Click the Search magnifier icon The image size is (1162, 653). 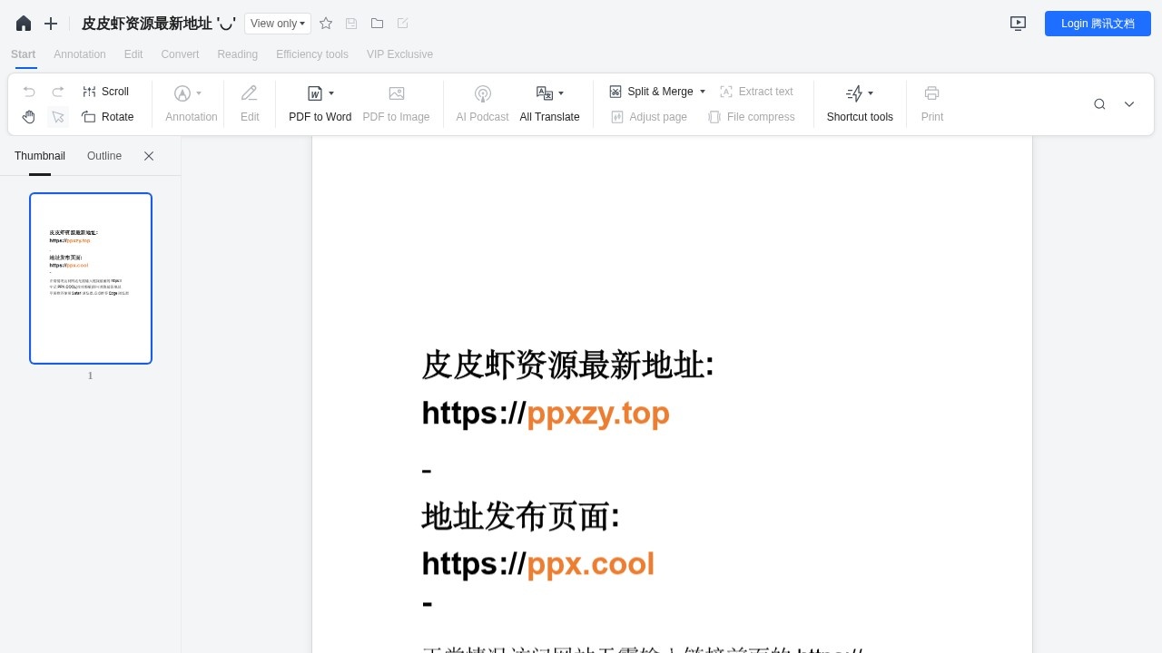click(x=1099, y=104)
